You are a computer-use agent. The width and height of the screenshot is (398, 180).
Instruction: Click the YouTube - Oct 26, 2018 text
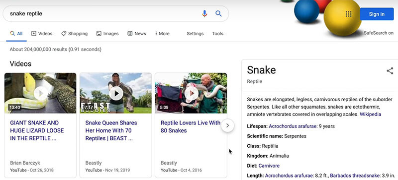pyautogui.click(x=32, y=170)
